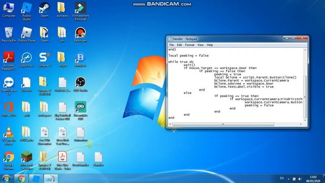
Task: Click the scroll up arrow in Notepad
Action: [305, 50]
